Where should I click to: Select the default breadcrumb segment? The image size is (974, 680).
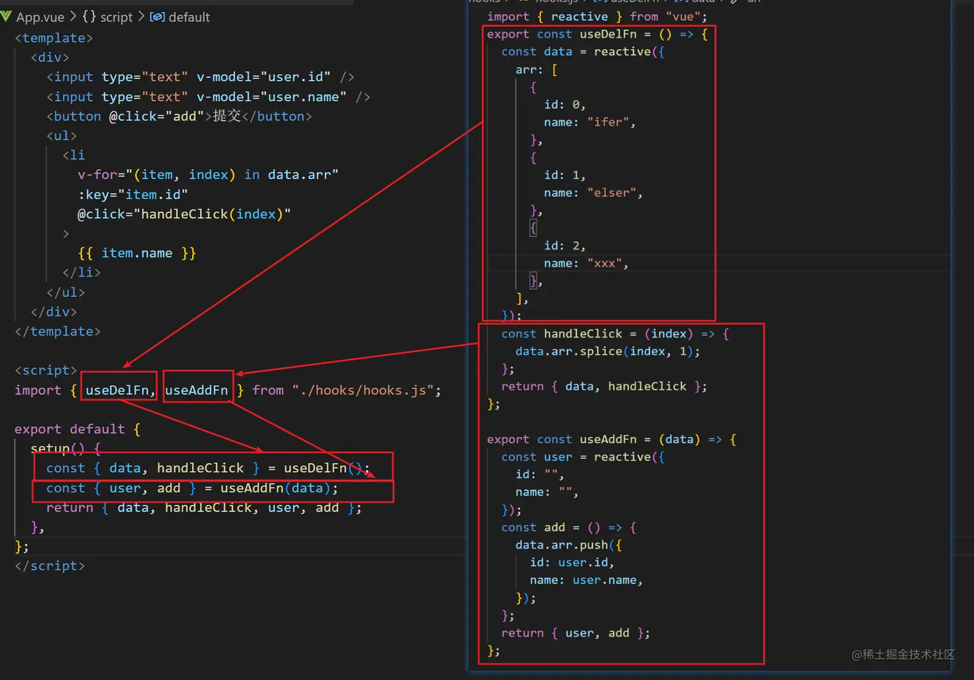point(189,17)
